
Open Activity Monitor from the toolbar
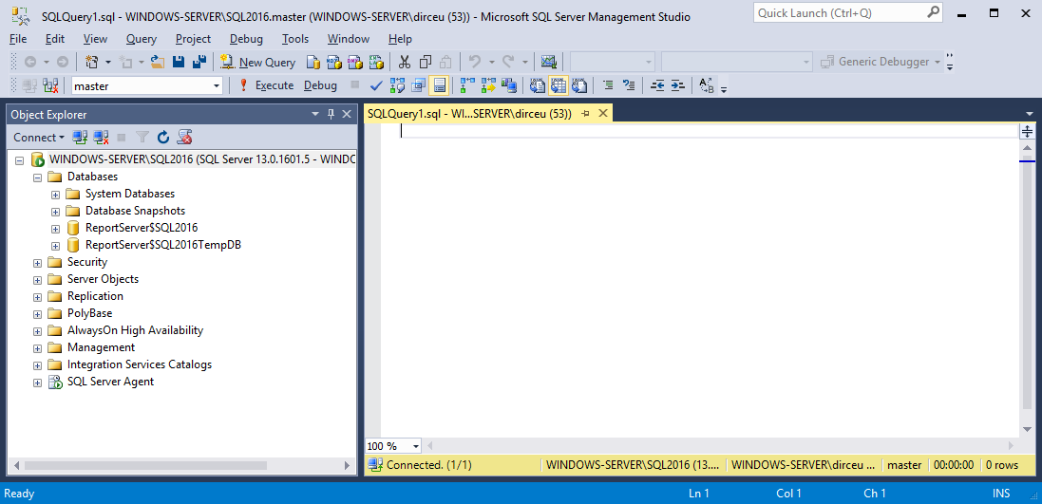tap(548, 62)
